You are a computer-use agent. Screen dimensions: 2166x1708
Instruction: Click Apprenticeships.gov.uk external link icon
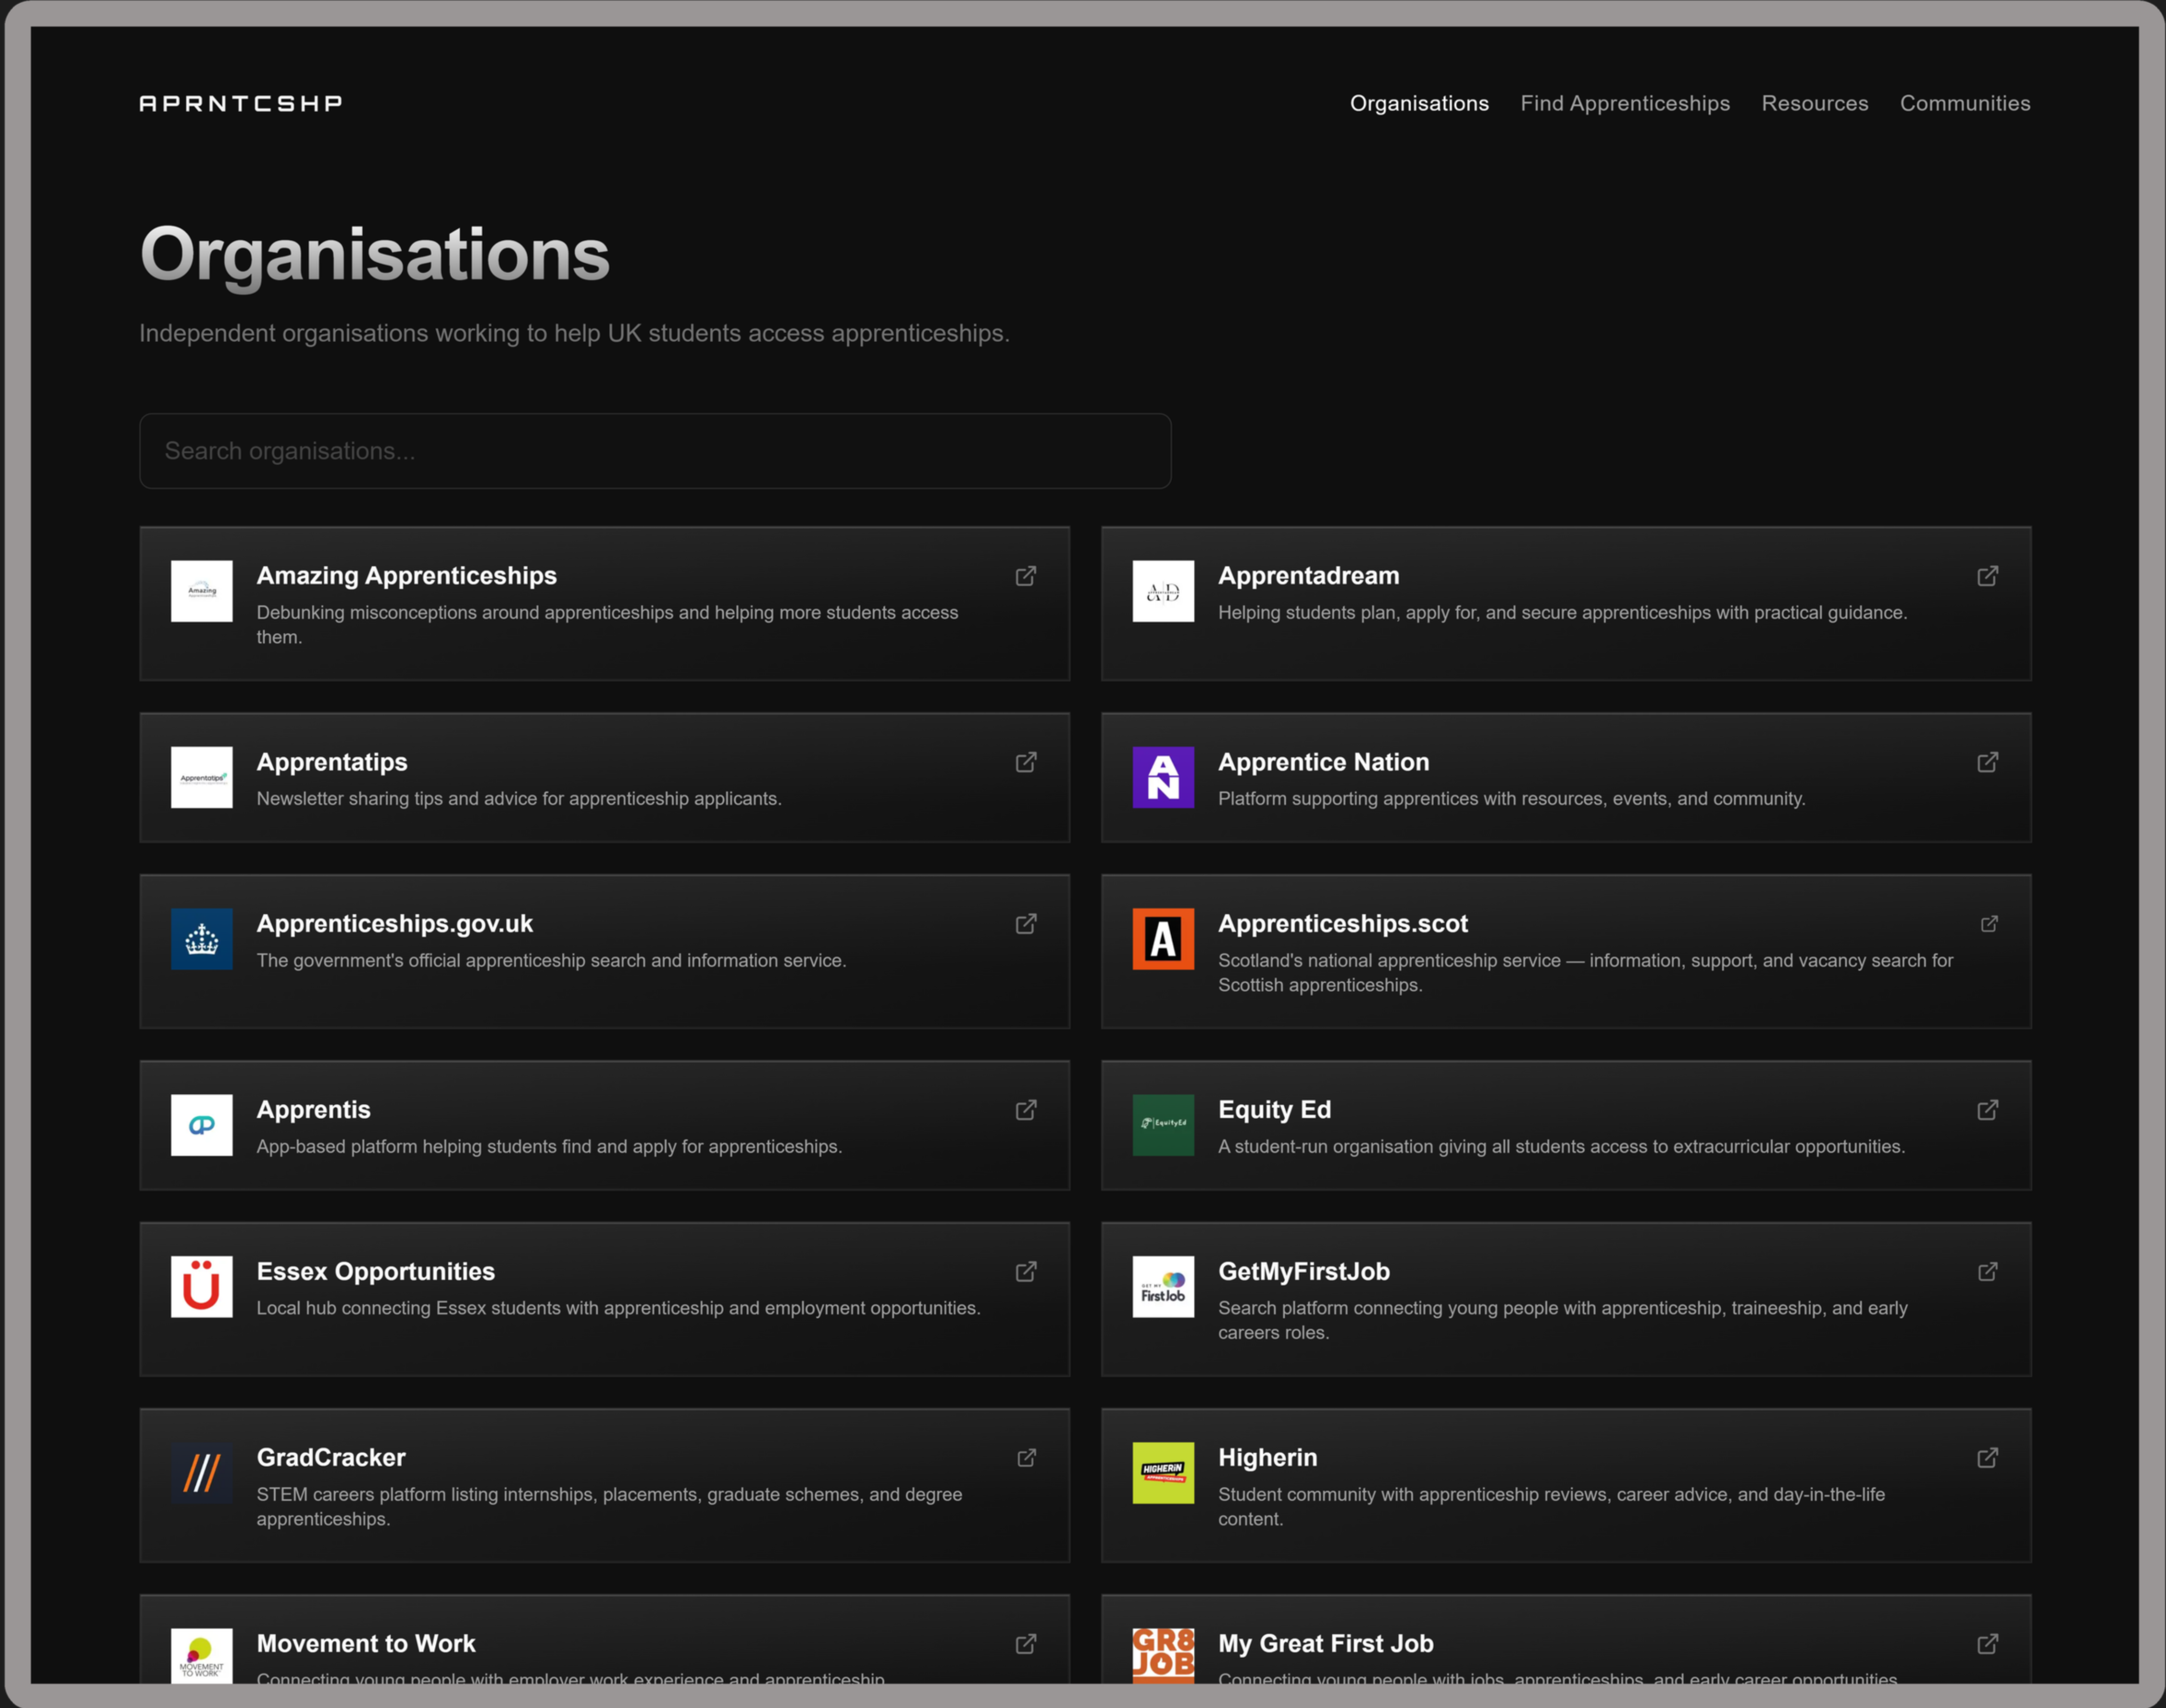1026,924
